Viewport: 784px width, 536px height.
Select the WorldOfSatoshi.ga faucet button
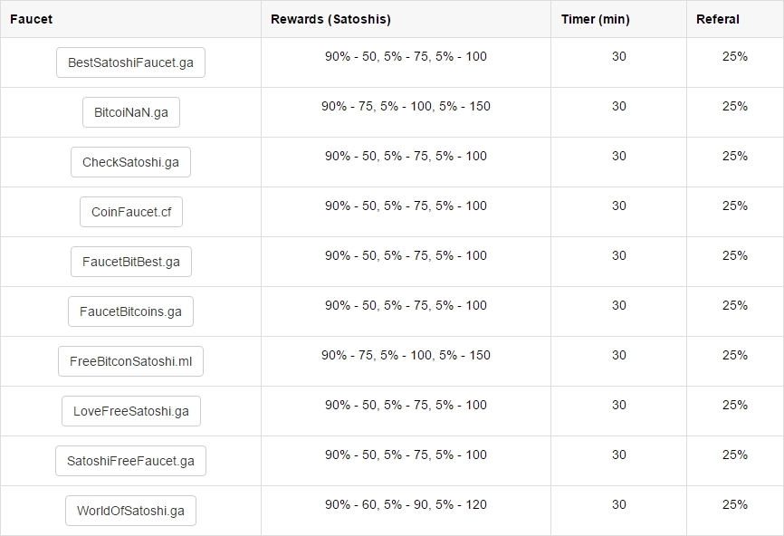click(x=130, y=511)
